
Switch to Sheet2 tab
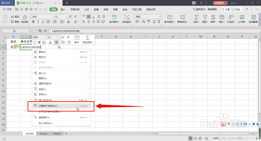[43, 133]
